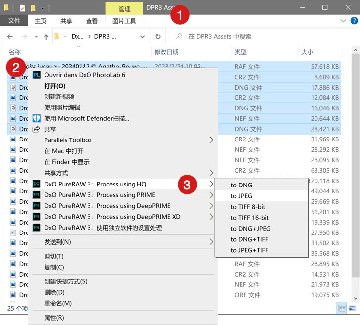Image resolution: width=360 pixels, height=325 pixels.
Task: Choose 在 Finder 中显示
Action: (x=123, y=162)
